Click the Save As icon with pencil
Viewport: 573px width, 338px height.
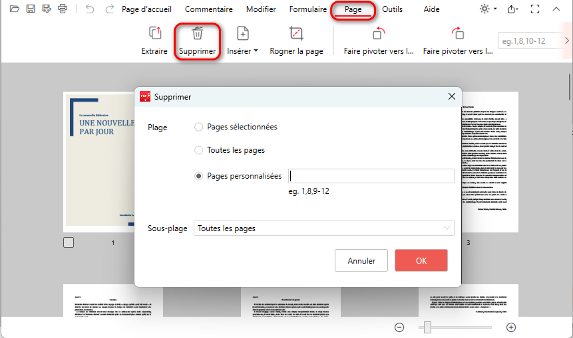pos(47,9)
